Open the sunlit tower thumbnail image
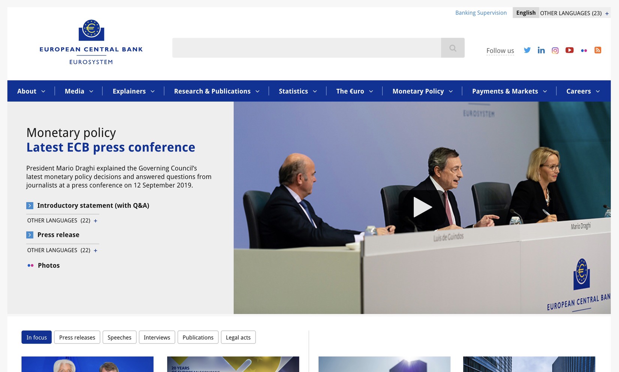 pyautogui.click(x=384, y=364)
